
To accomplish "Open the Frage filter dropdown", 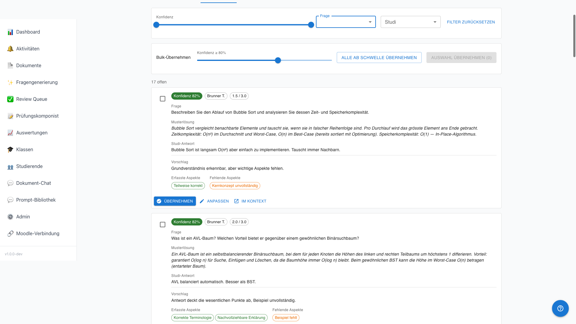I will pyautogui.click(x=346, y=22).
